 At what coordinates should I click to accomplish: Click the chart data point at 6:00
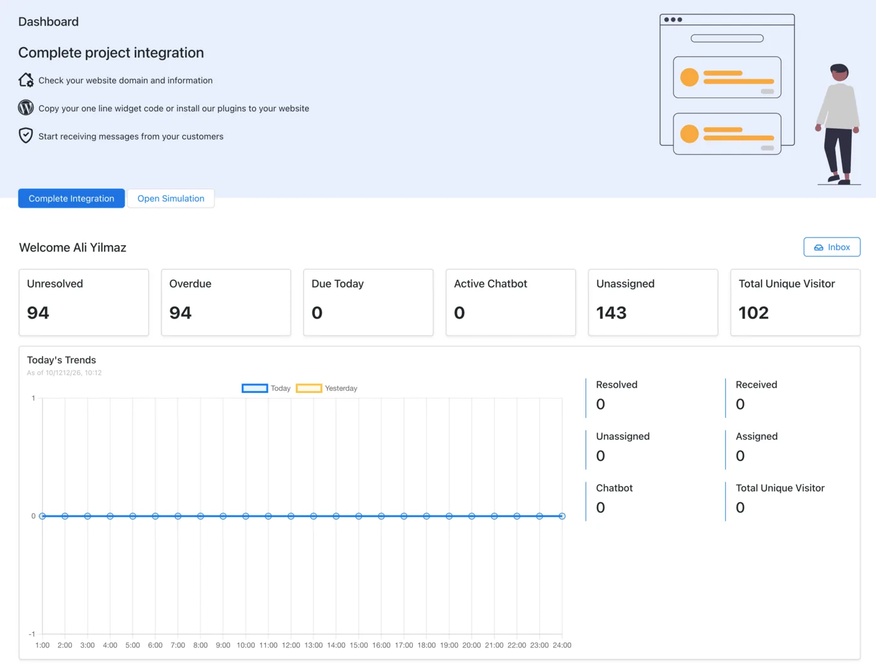(x=155, y=516)
